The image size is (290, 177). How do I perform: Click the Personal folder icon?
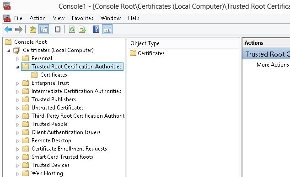click(26, 58)
